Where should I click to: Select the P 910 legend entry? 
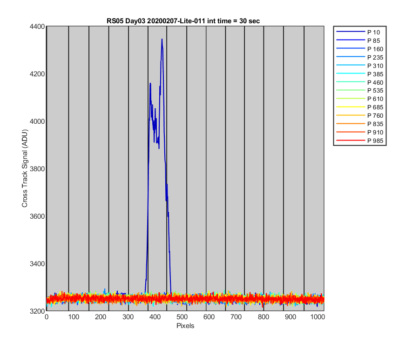(360, 132)
